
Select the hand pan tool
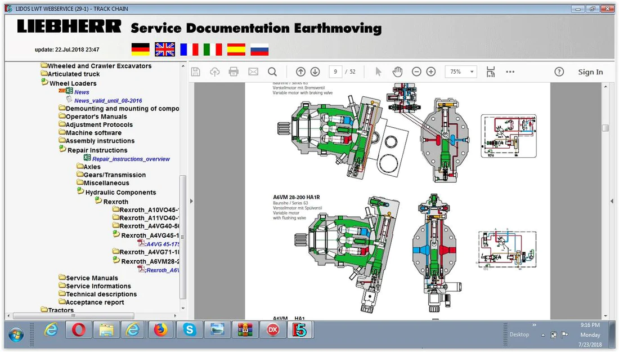coord(397,72)
